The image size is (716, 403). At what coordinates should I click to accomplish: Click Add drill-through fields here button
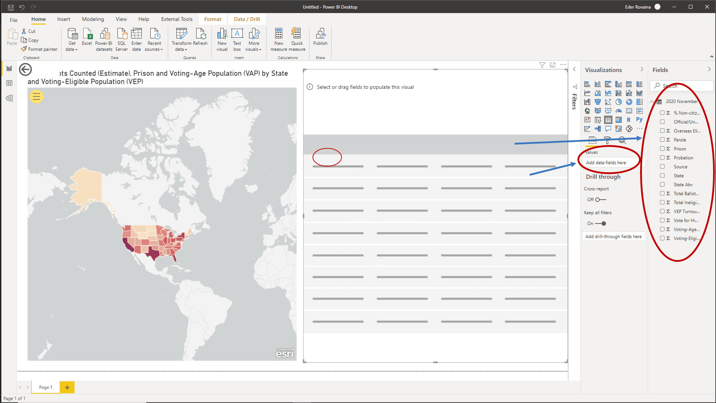pos(613,236)
